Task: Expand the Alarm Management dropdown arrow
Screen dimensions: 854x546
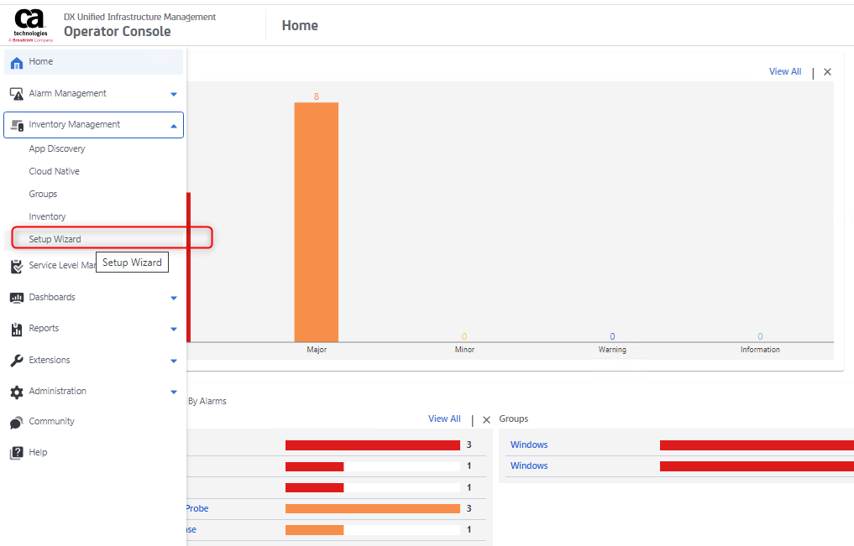Action: click(x=174, y=94)
